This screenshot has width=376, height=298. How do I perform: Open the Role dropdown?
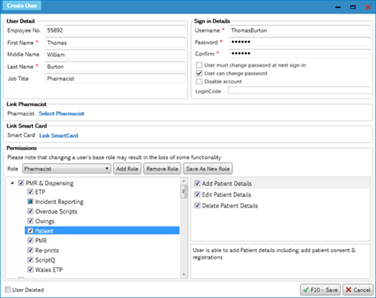(67, 169)
